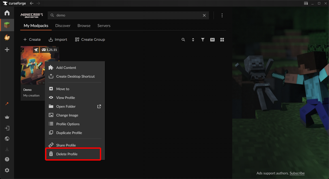Image resolution: width=329 pixels, height=179 pixels.
Task: Click the modpack search magnifier icon
Action: point(183,39)
